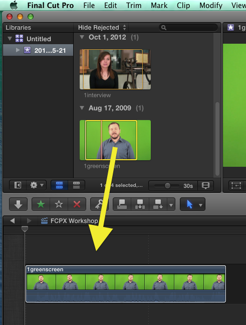The width and height of the screenshot is (246, 325).
Task: Open the Edit menu
Action: click(x=111, y=6)
